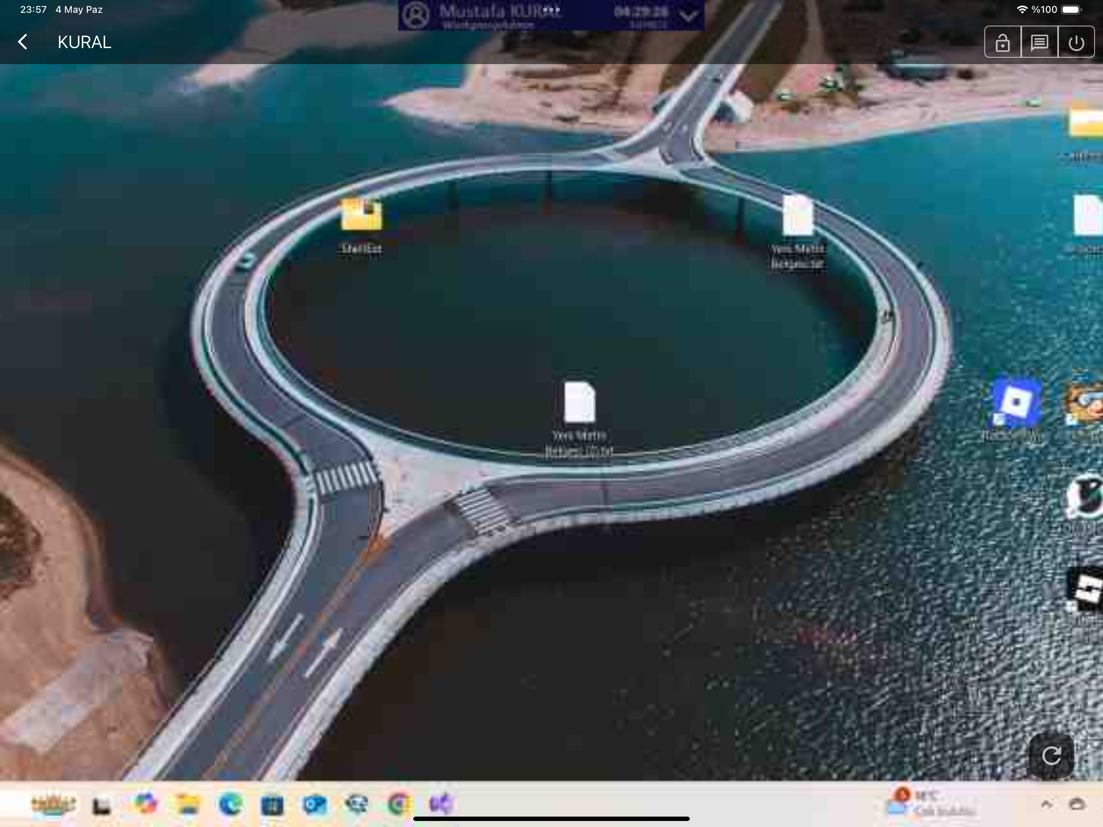
Task: Select the round black bird icon at right edge
Action: tap(1085, 496)
